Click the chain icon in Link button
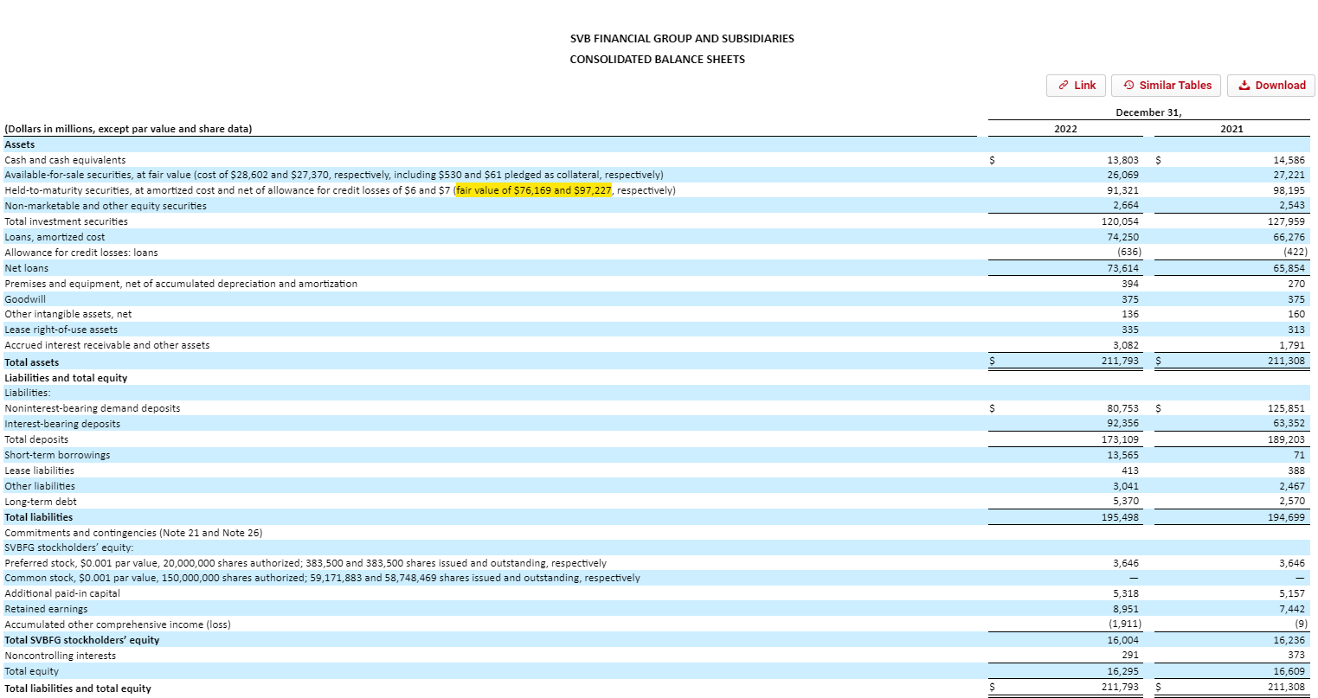The height and width of the screenshot is (698, 1318). 1064,86
